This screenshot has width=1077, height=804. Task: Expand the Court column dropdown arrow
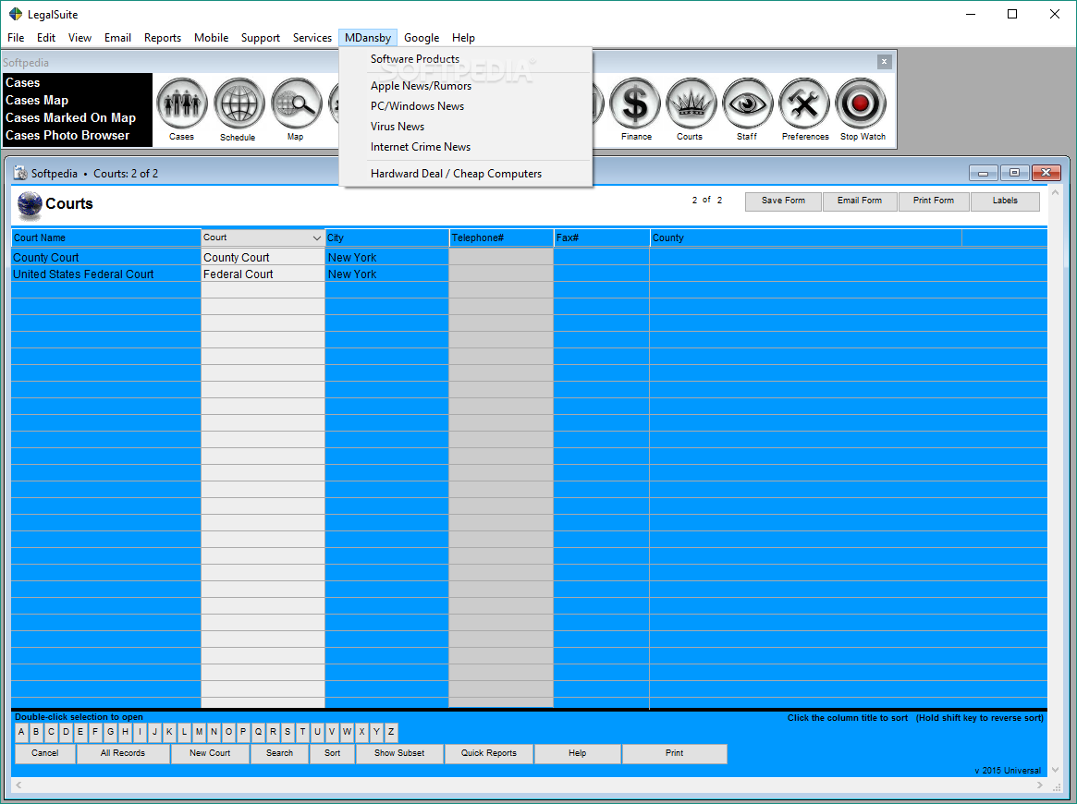[317, 238]
